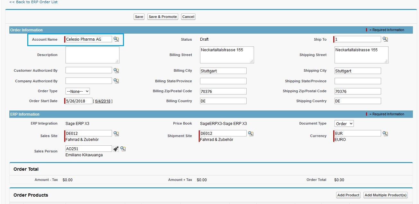Click the Add Product button
This screenshot has height=204, width=419.
(348, 195)
